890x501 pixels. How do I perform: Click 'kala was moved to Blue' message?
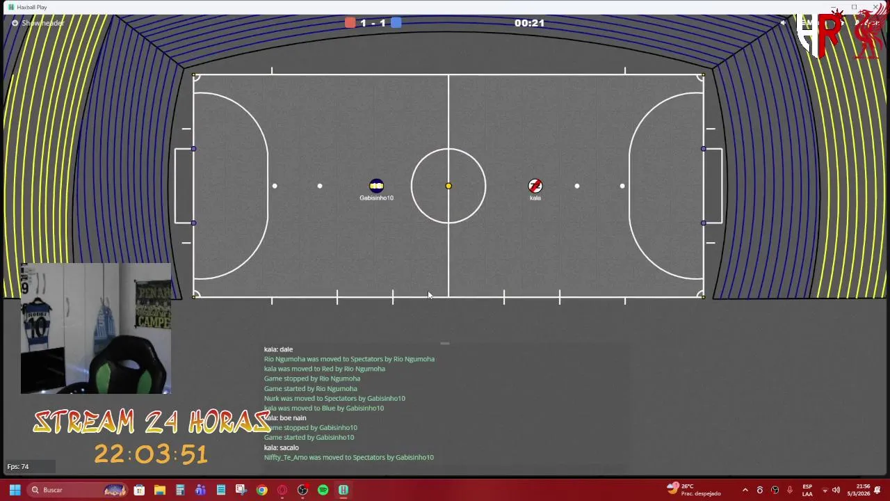click(323, 408)
